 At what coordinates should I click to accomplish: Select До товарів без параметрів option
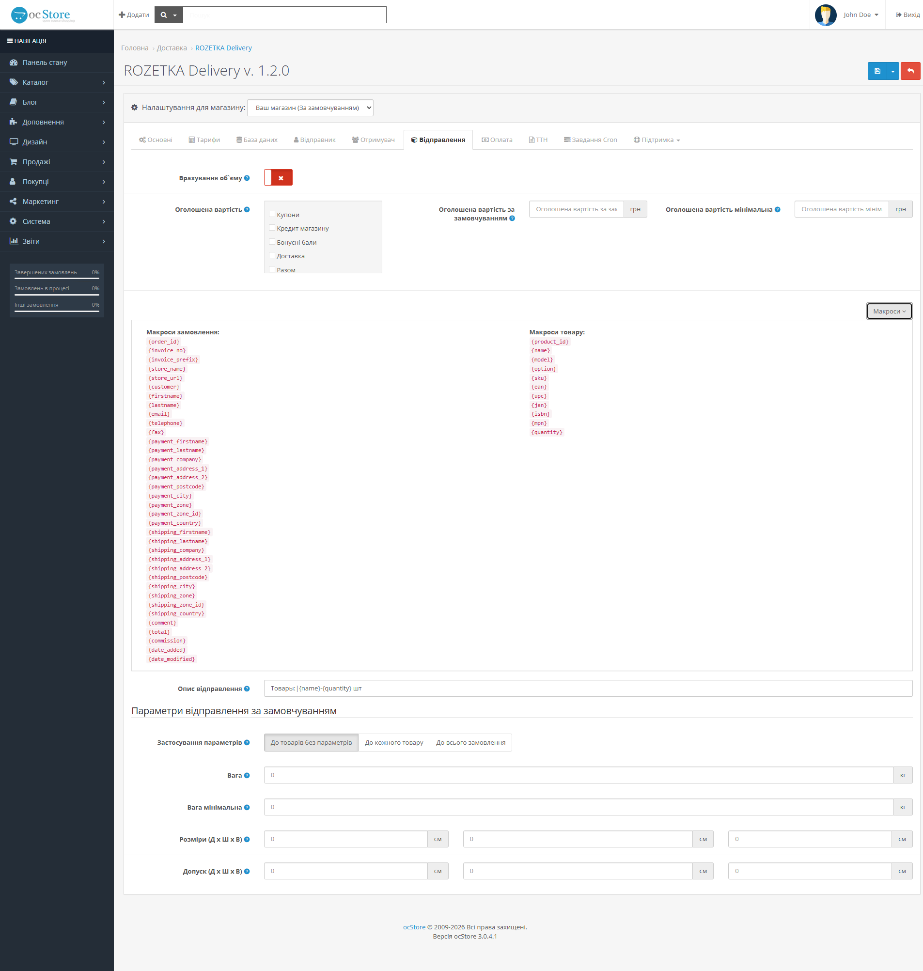[311, 742]
